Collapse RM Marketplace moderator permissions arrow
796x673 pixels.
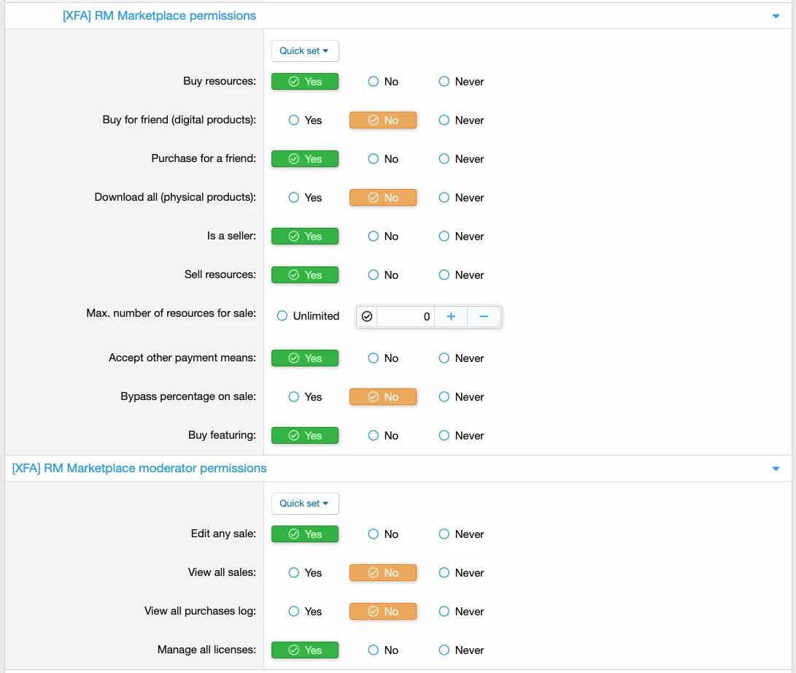[776, 469]
